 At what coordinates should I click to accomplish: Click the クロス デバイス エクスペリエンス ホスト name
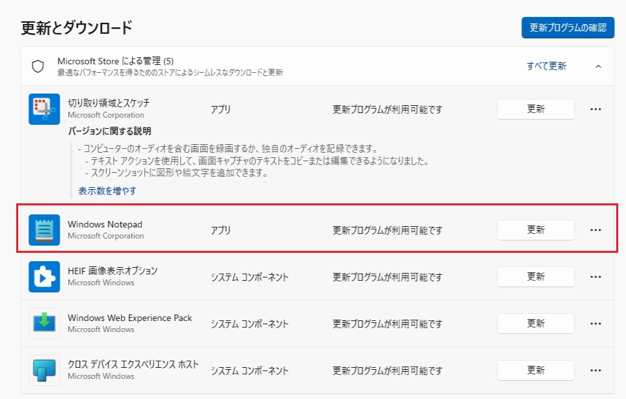[133, 365]
